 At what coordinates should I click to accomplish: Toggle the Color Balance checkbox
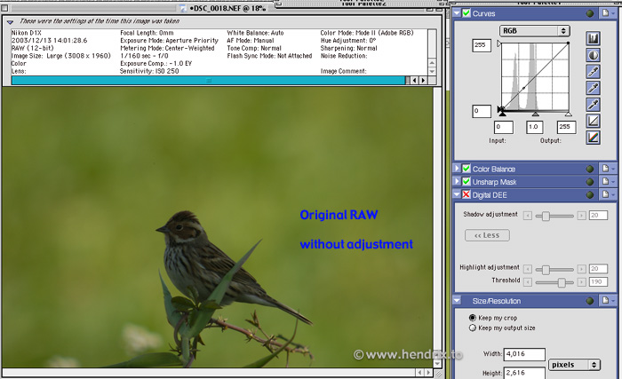tap(466, 169)
